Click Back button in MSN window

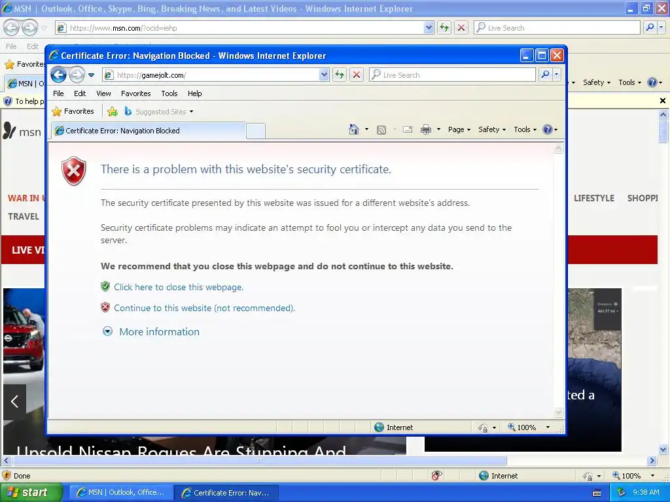[x=12, y=27]
